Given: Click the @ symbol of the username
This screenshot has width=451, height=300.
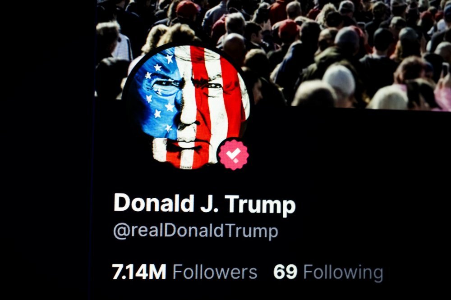Looking at the screenshot, I should coord(122,231).
